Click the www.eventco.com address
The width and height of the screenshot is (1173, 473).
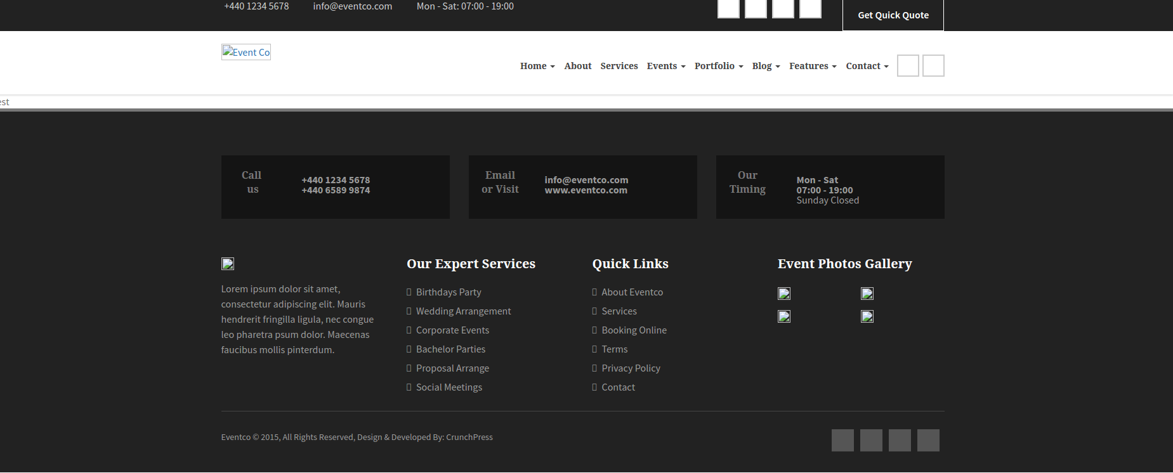586,190
